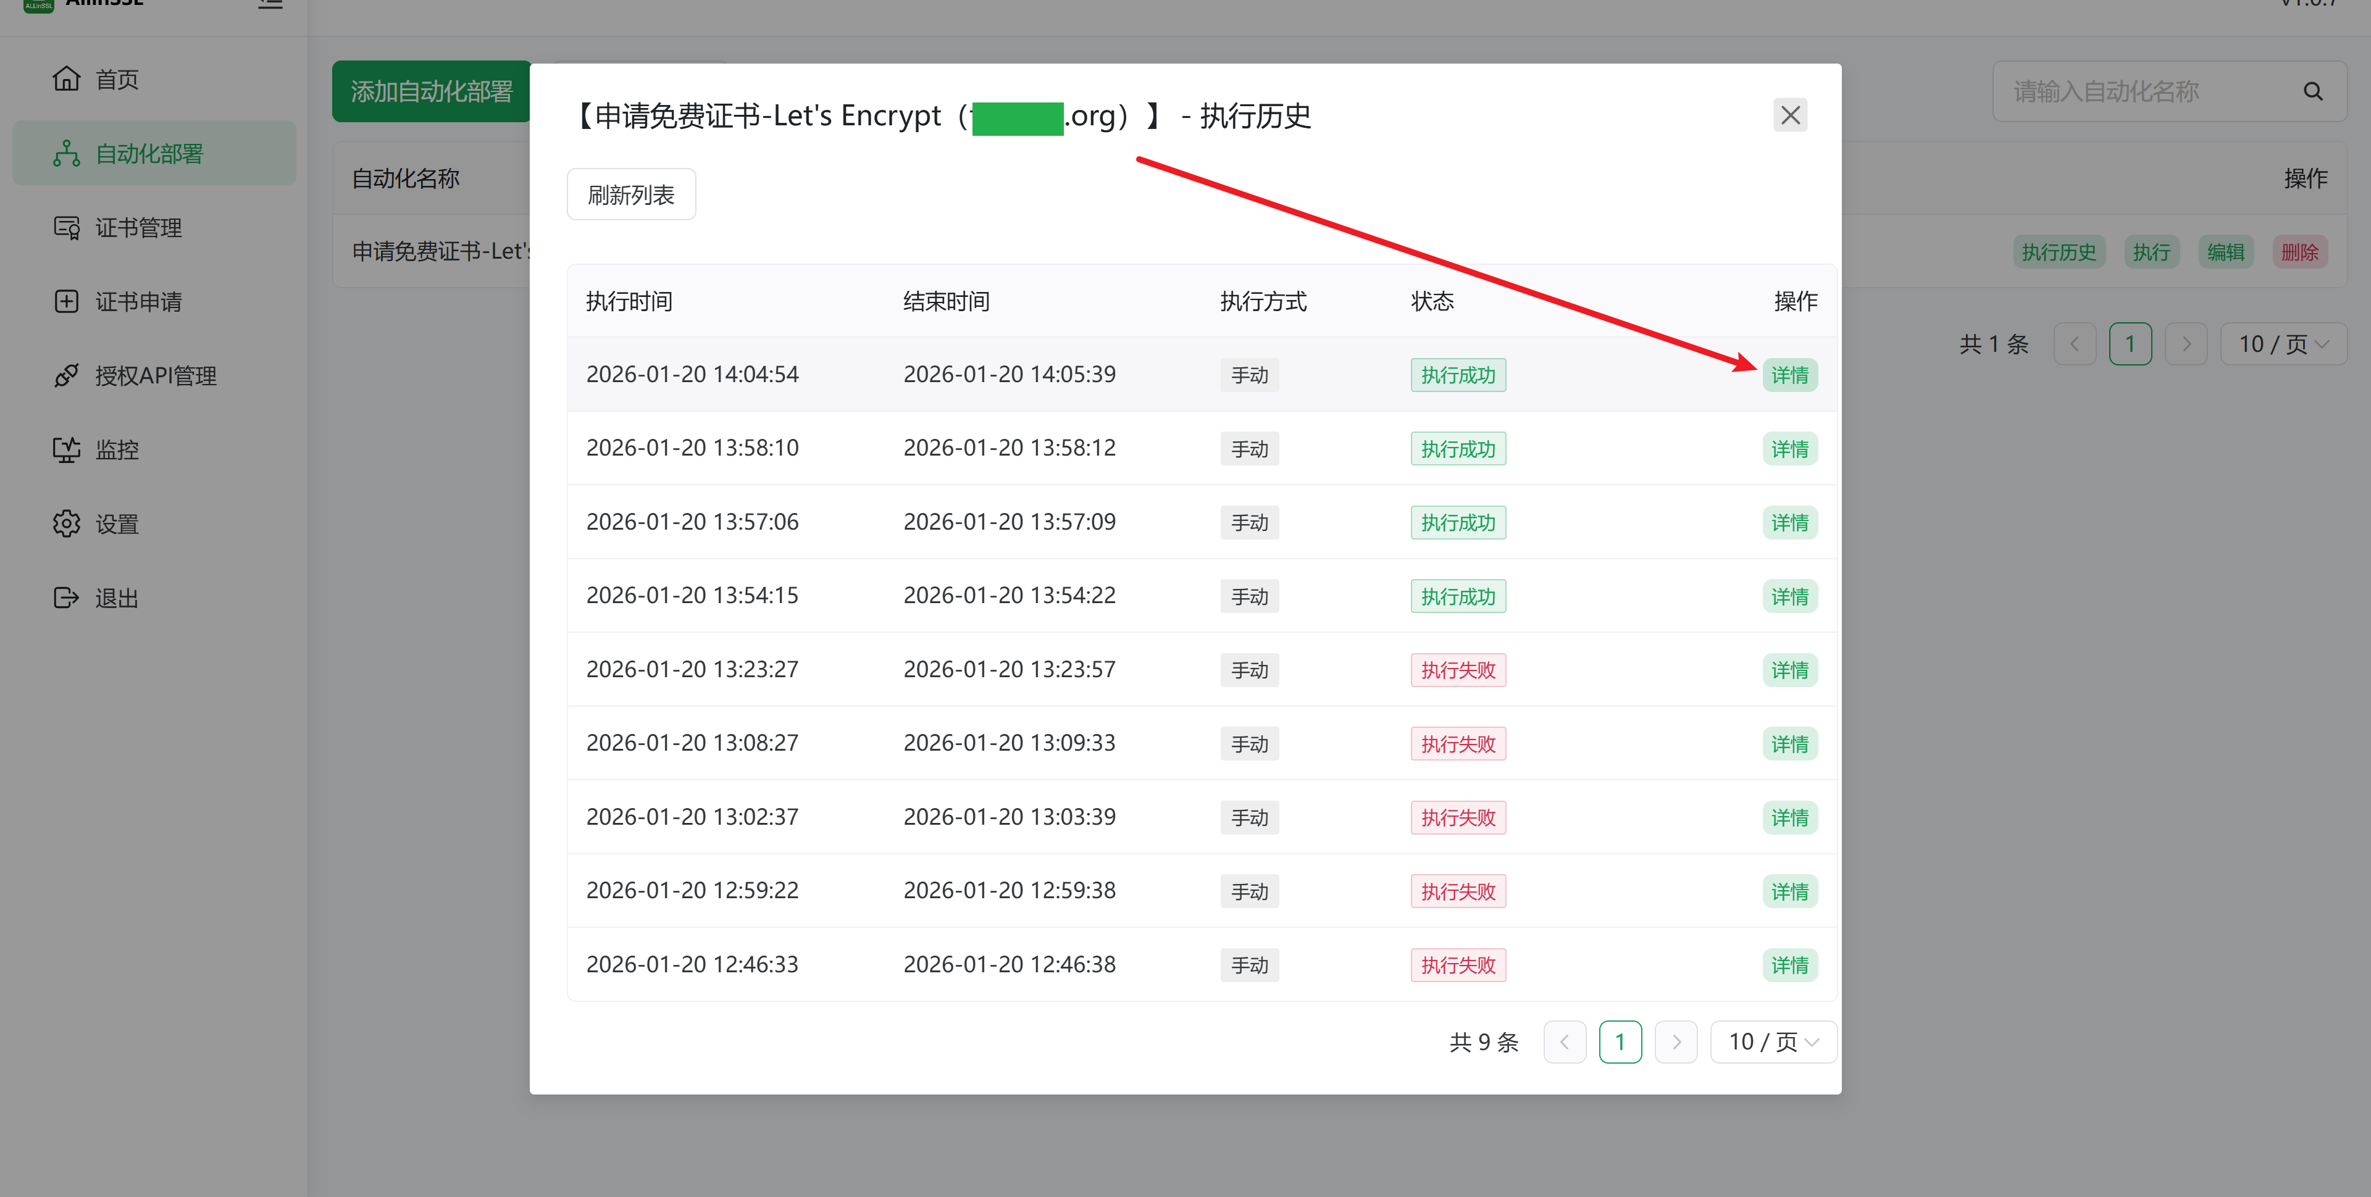Click the 删除 action in the background row
The image size is (2371, 1197).
pos(2300,252)
